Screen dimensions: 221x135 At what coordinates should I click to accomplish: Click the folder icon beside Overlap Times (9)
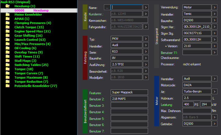pos(8,52)
